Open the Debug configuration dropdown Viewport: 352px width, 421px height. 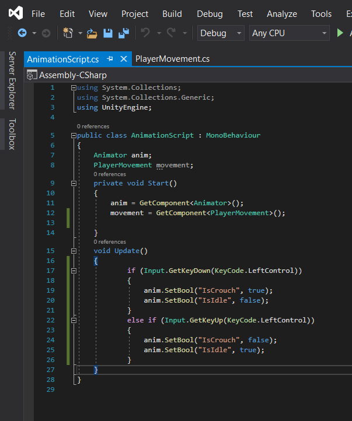pos(221,33)
